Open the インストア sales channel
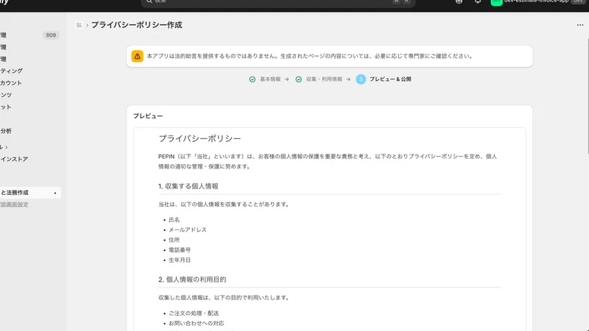Viewport: 589px width, 331px height. coord(14,159)
